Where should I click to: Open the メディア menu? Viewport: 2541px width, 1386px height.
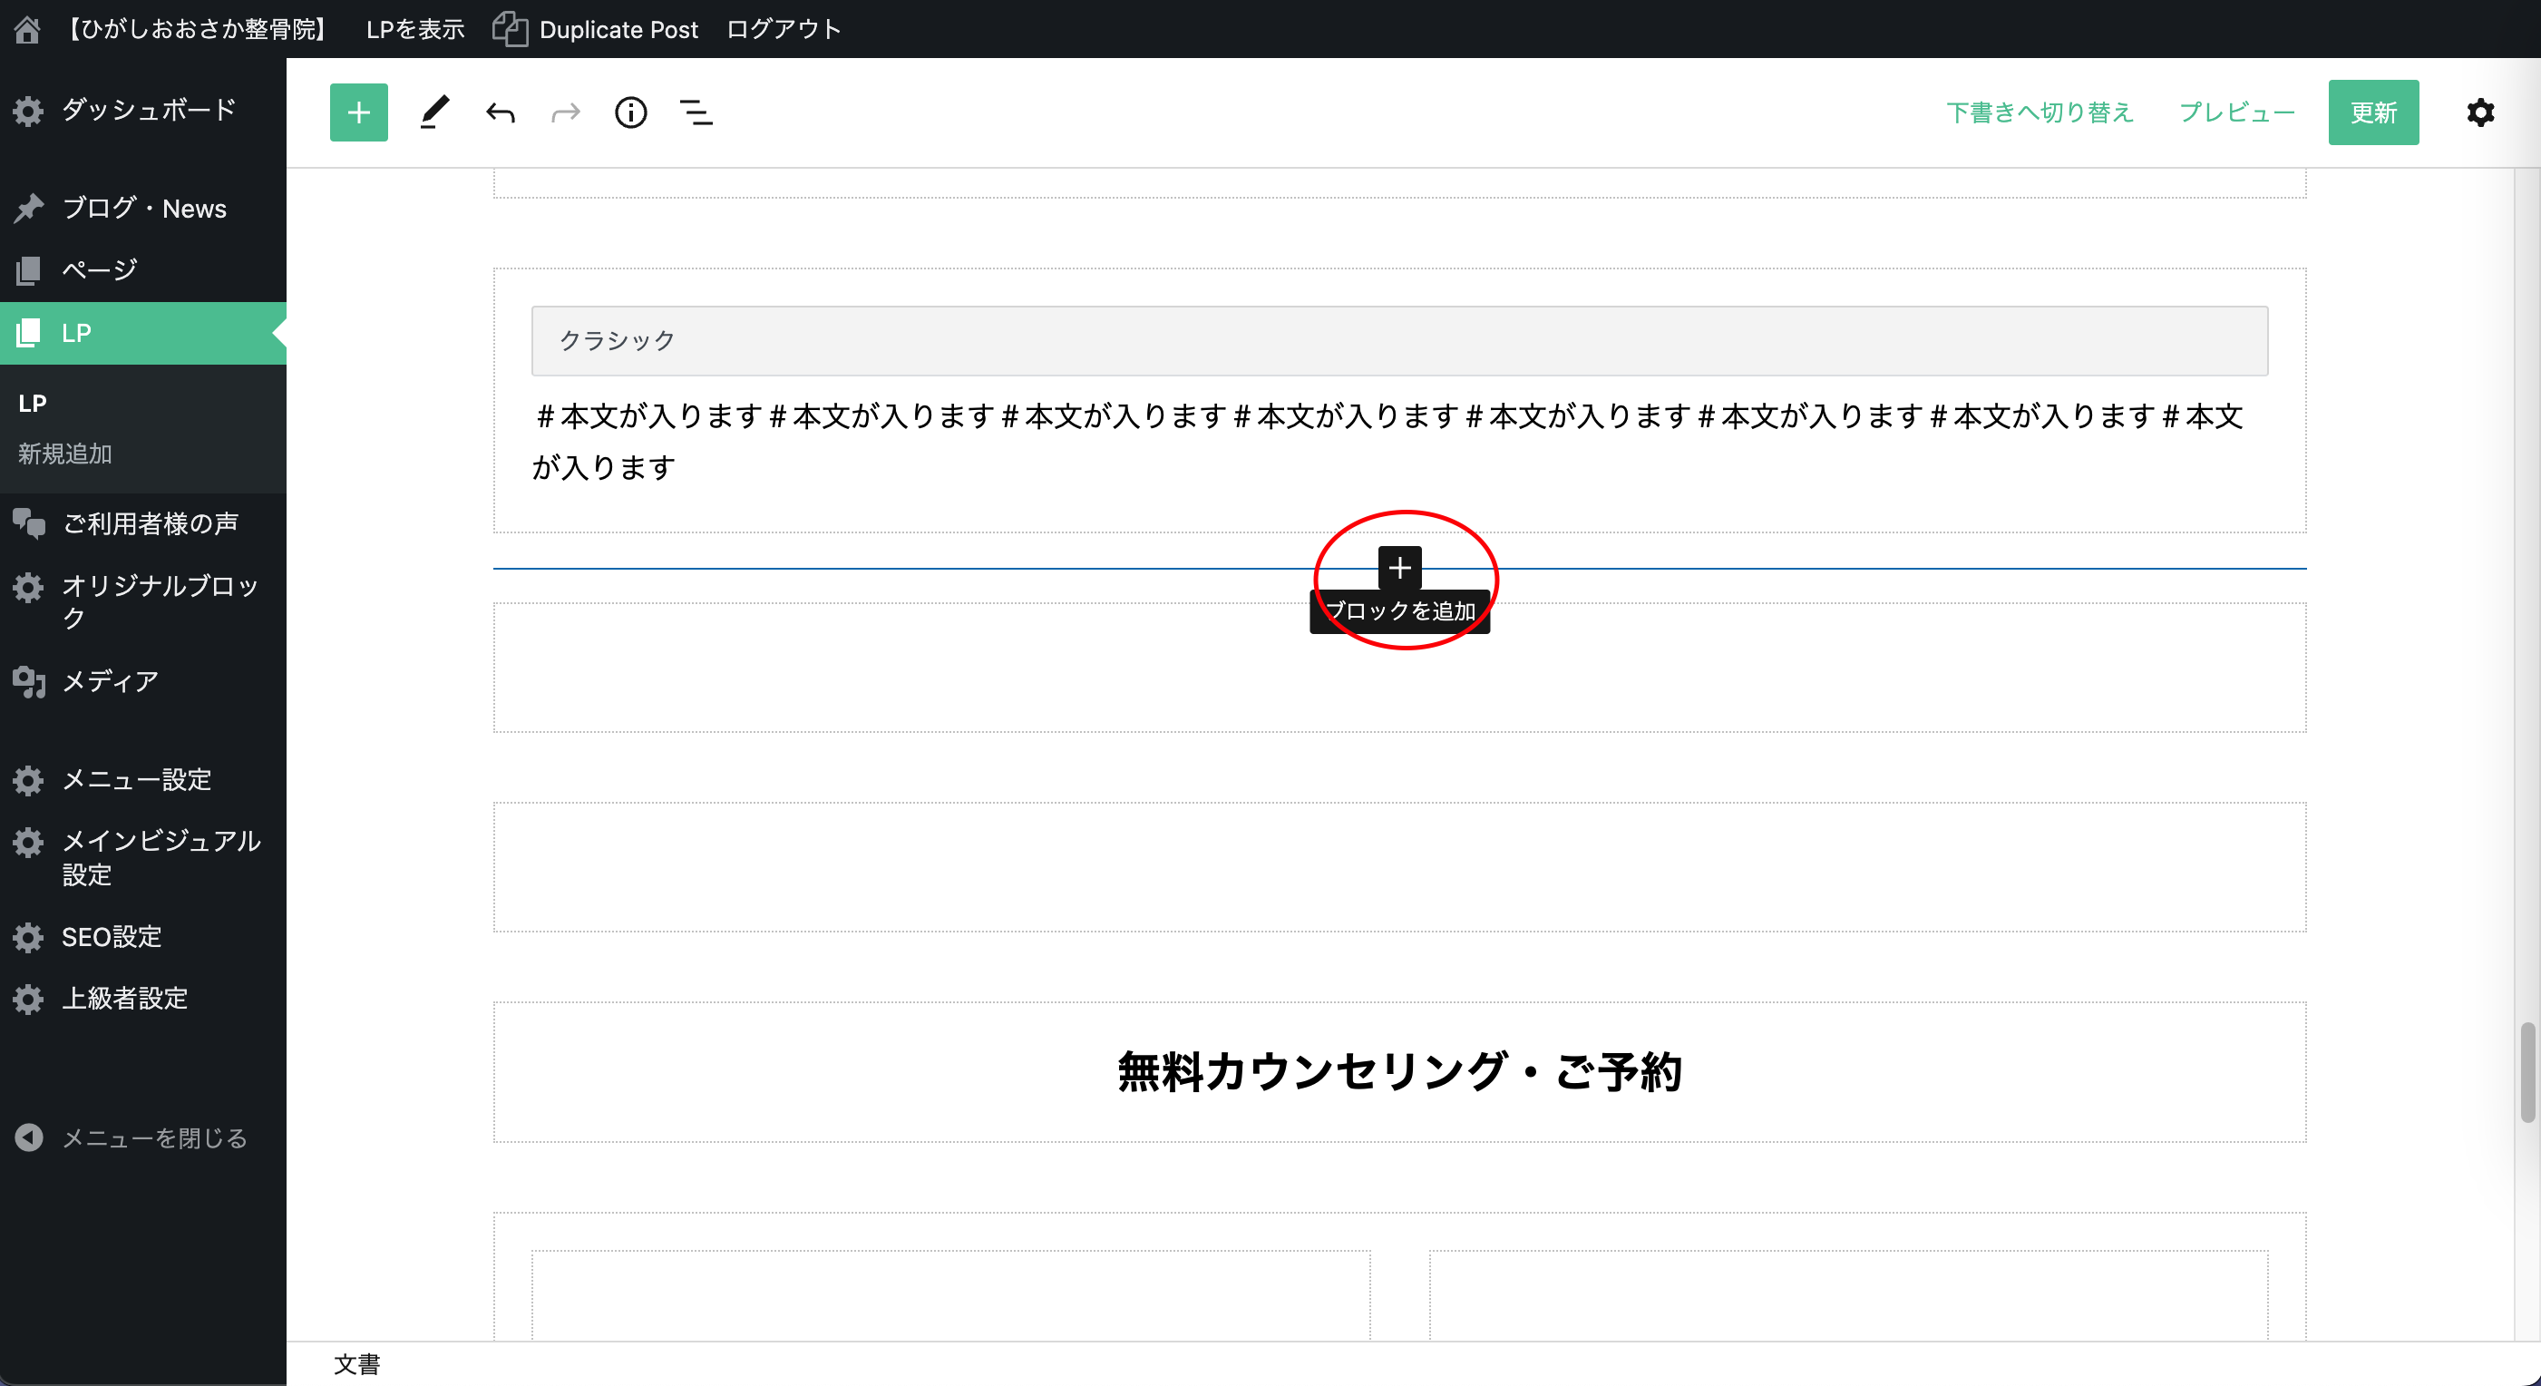point(110,680)
